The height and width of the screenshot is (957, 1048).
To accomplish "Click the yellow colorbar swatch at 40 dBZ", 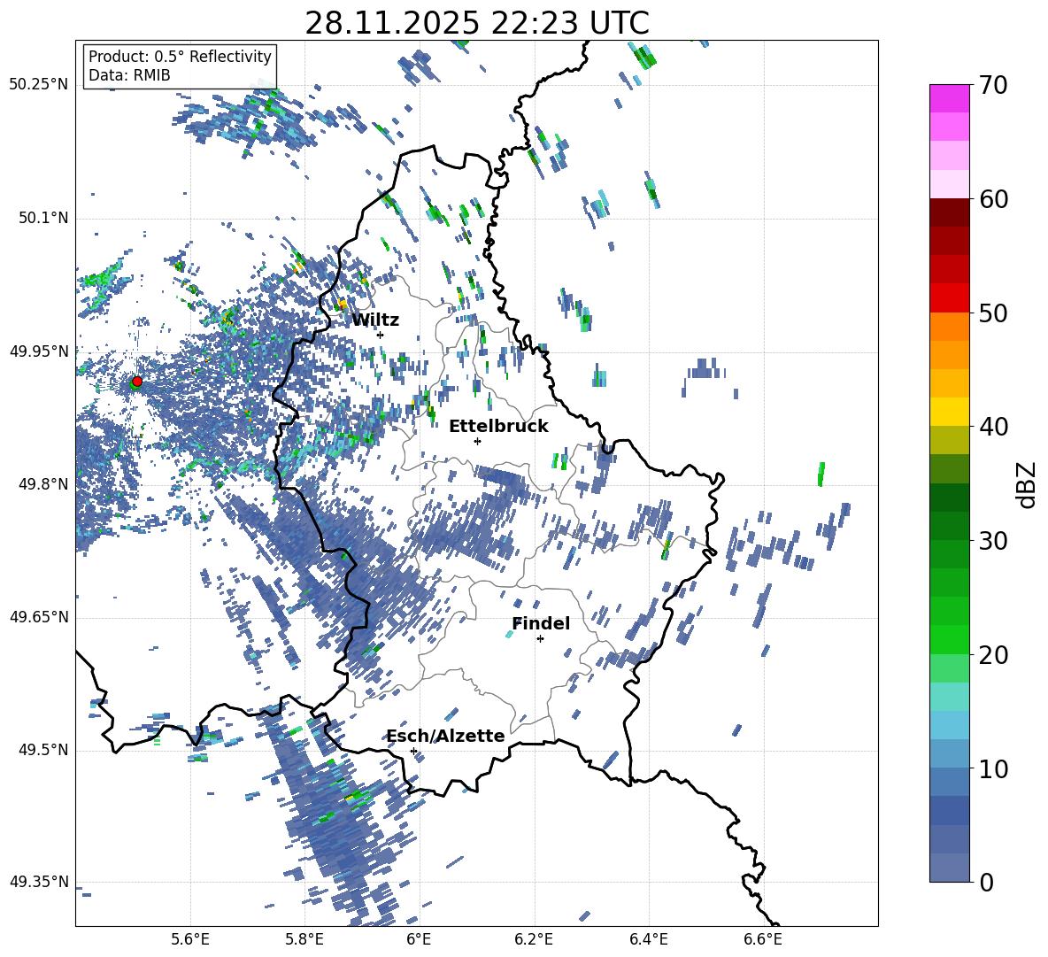I will coord(949,412).
